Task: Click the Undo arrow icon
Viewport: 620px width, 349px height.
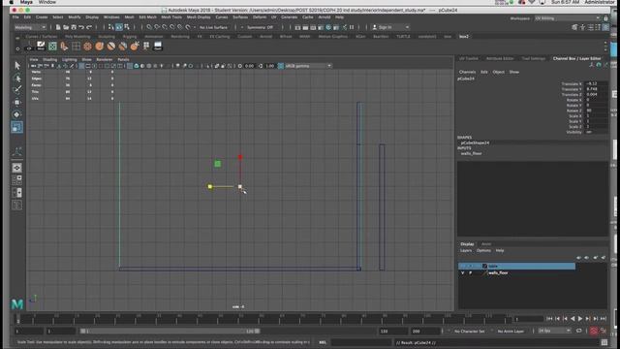Action: [x=81, y=27]
